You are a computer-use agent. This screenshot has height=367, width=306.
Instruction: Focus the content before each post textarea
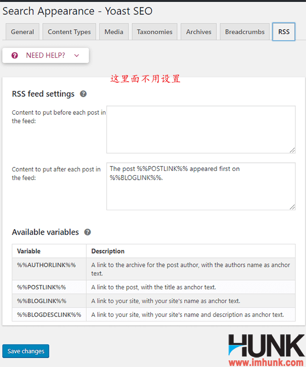pos(201,130)
